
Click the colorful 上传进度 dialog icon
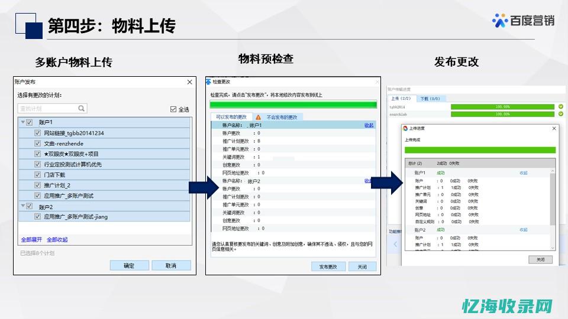pos(405,128)
